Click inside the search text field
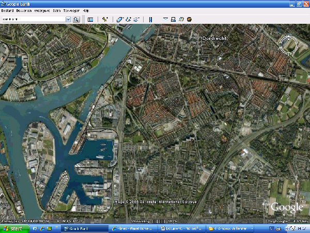This screenshot has width=310, height=233. 33,19
